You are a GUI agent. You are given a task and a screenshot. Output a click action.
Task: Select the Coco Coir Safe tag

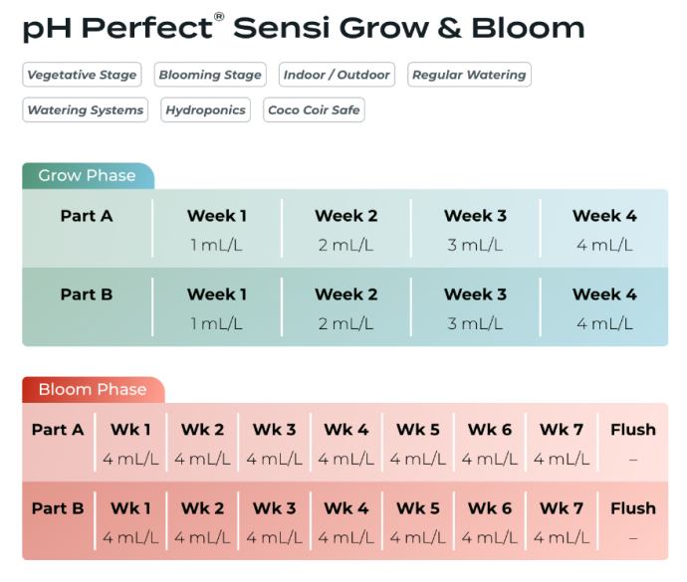(314, 110)
